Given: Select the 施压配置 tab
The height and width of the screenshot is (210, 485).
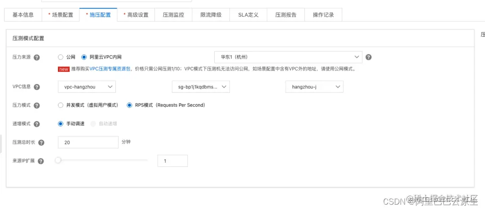Looking at the screenshot, I should [98, 15].
